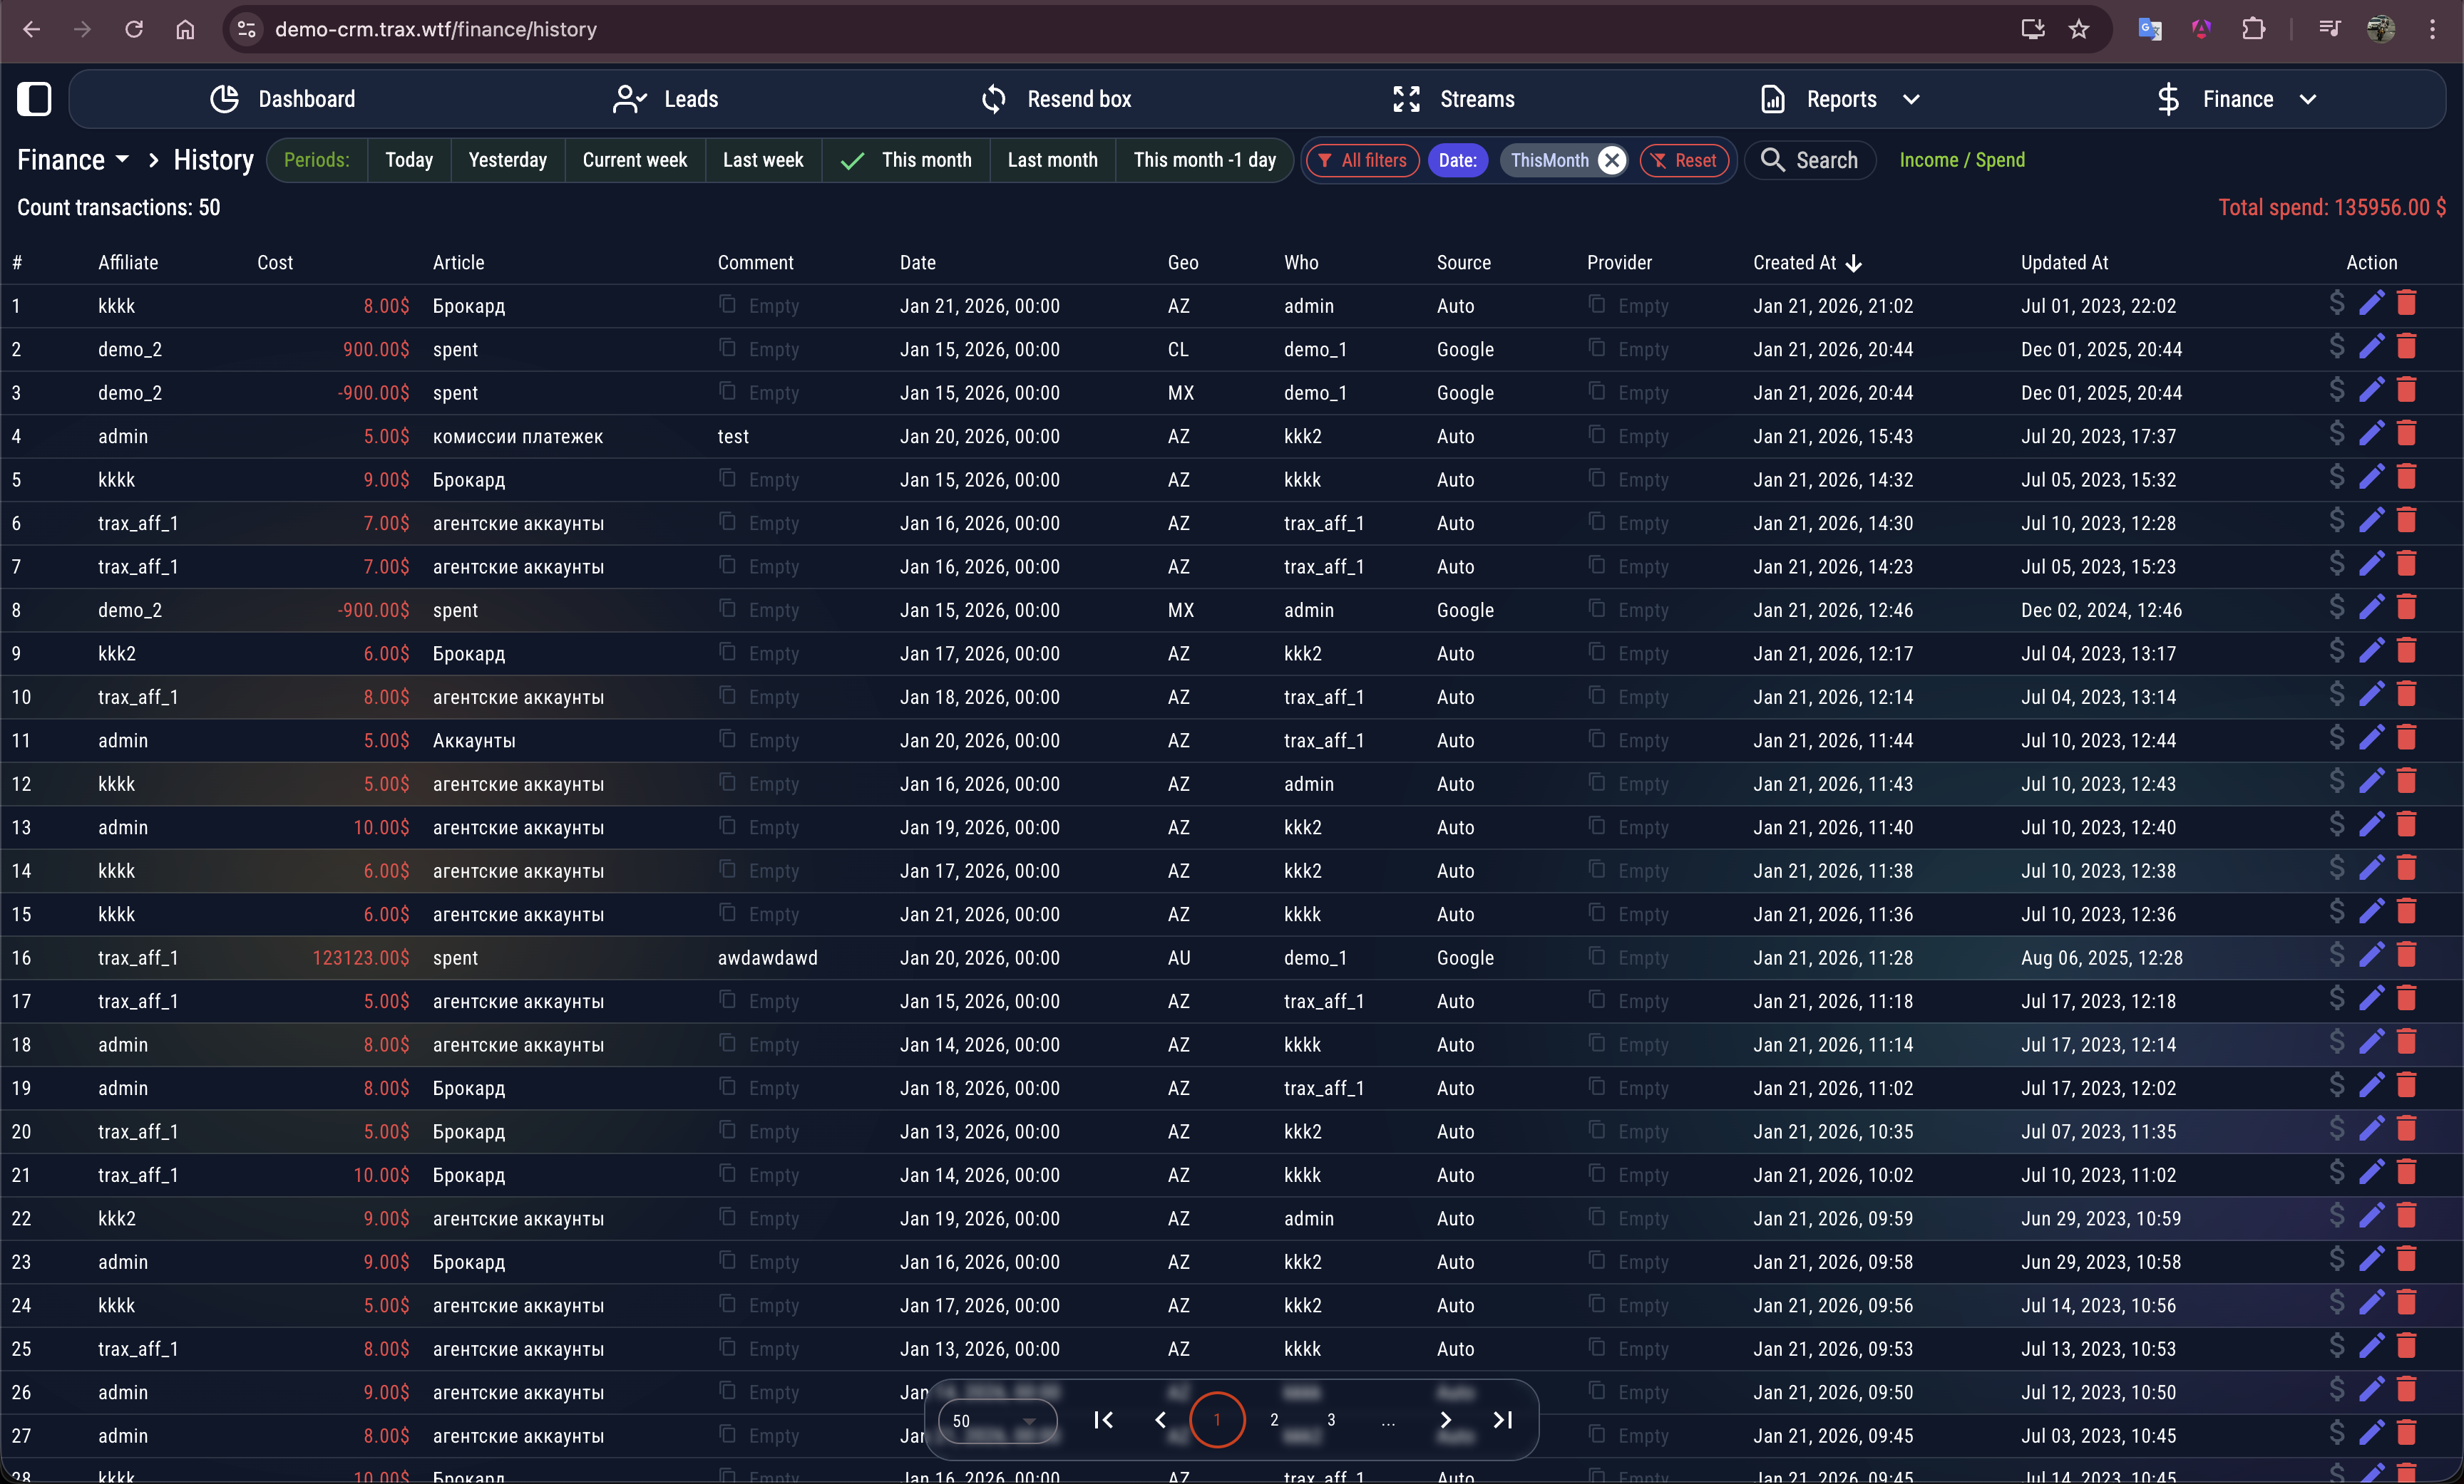2464x1484 pixels.
Task: Go to page 3 of transactions
Action: point(1331,1419)
